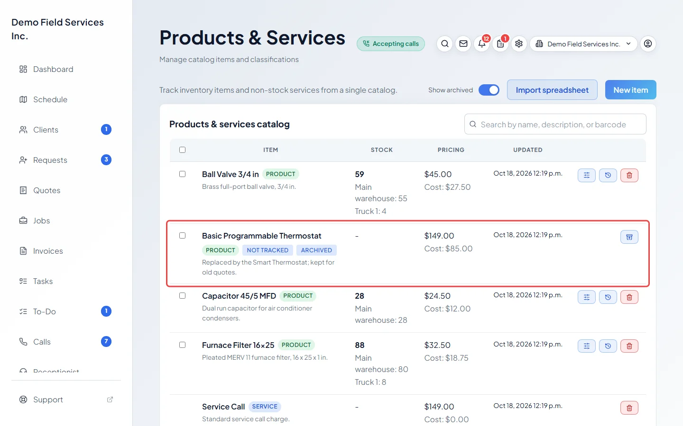Select the Furnace Filter 16×25 checkbox
683x426 pixels.
[x=182, y=345]
